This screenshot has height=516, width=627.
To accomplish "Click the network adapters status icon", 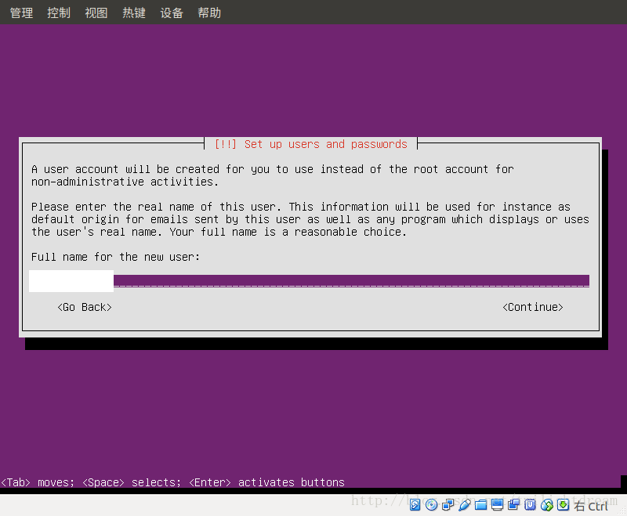I will pos(448,504).
